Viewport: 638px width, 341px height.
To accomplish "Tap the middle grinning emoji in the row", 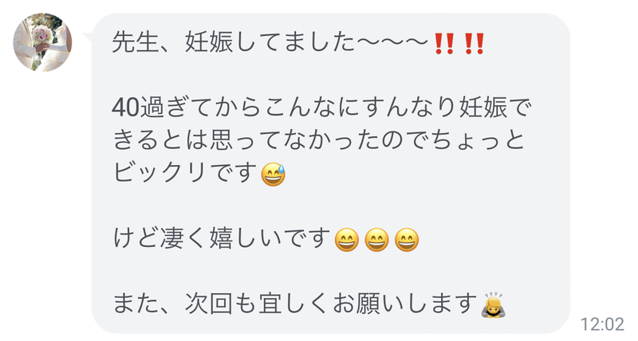I will (376, 240).
